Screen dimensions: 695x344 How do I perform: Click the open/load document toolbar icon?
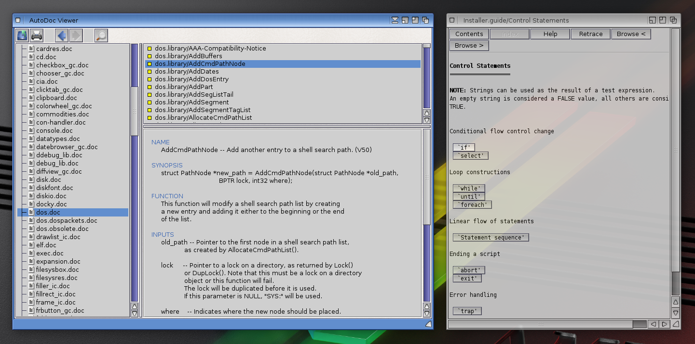22,35
